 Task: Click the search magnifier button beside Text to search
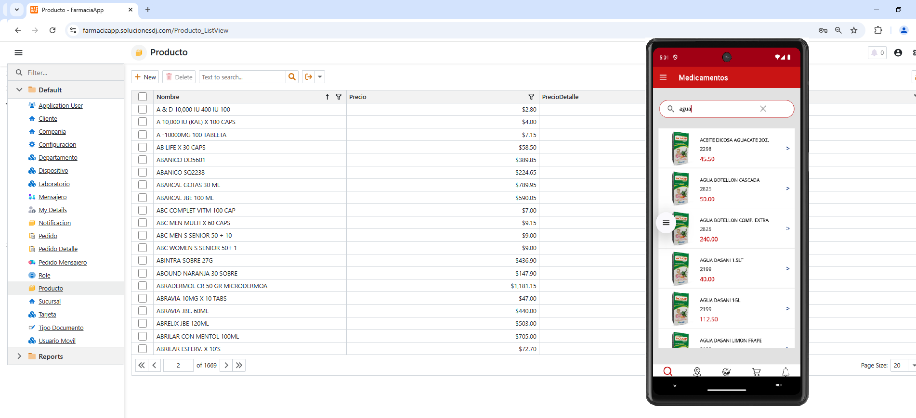click(292, 77)
